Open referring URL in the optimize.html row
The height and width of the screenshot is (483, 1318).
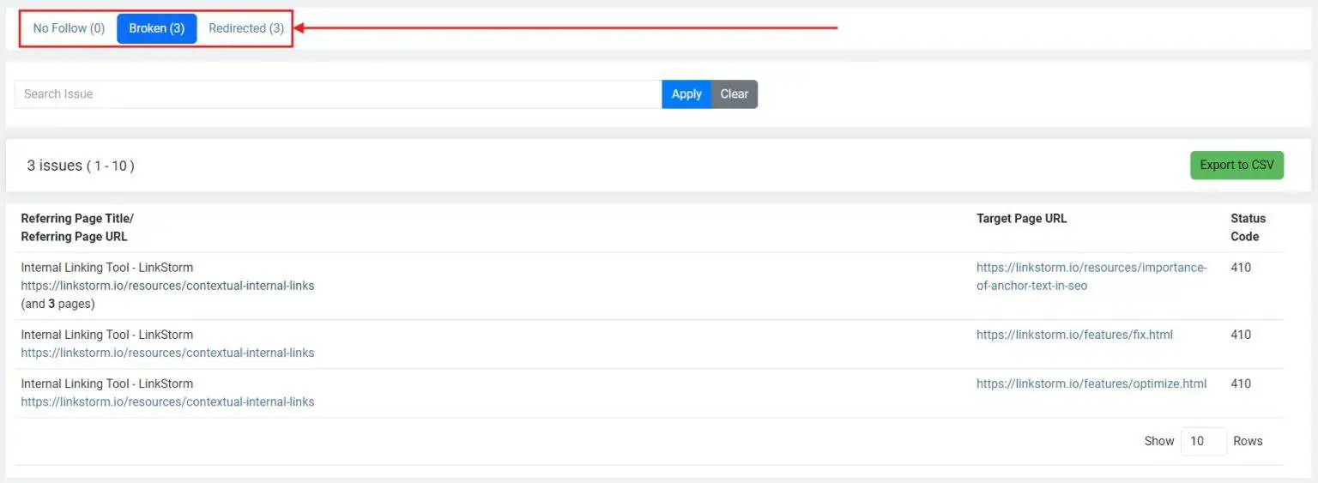[167, 401]
